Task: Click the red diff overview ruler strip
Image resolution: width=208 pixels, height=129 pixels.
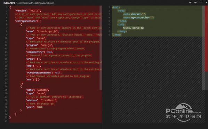Action: 206,39
